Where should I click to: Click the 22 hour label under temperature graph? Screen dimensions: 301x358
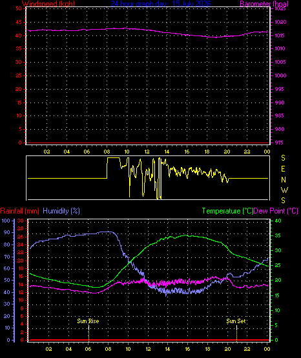coord(247,349)
